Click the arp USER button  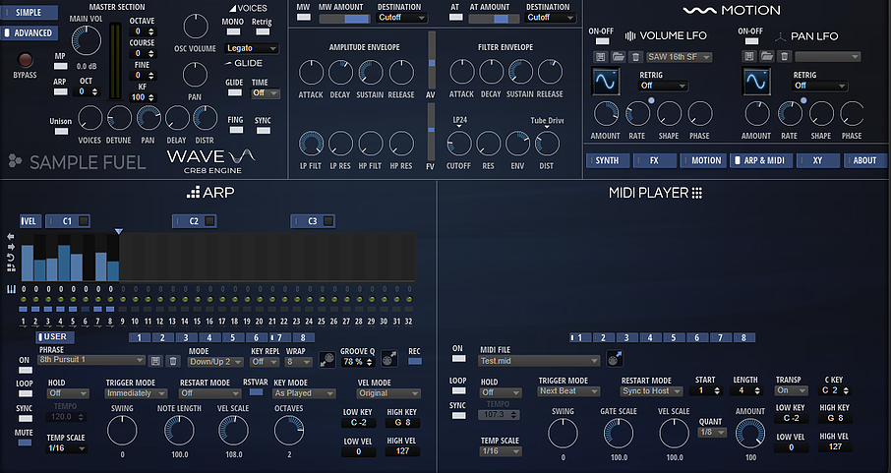[x=55, y=337]
